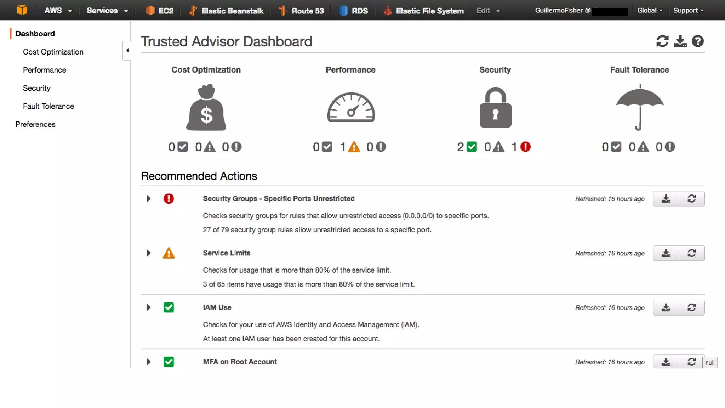Open the help question mark icon
725x408 pixels.
pyautogui.click(x=697, y=41)
